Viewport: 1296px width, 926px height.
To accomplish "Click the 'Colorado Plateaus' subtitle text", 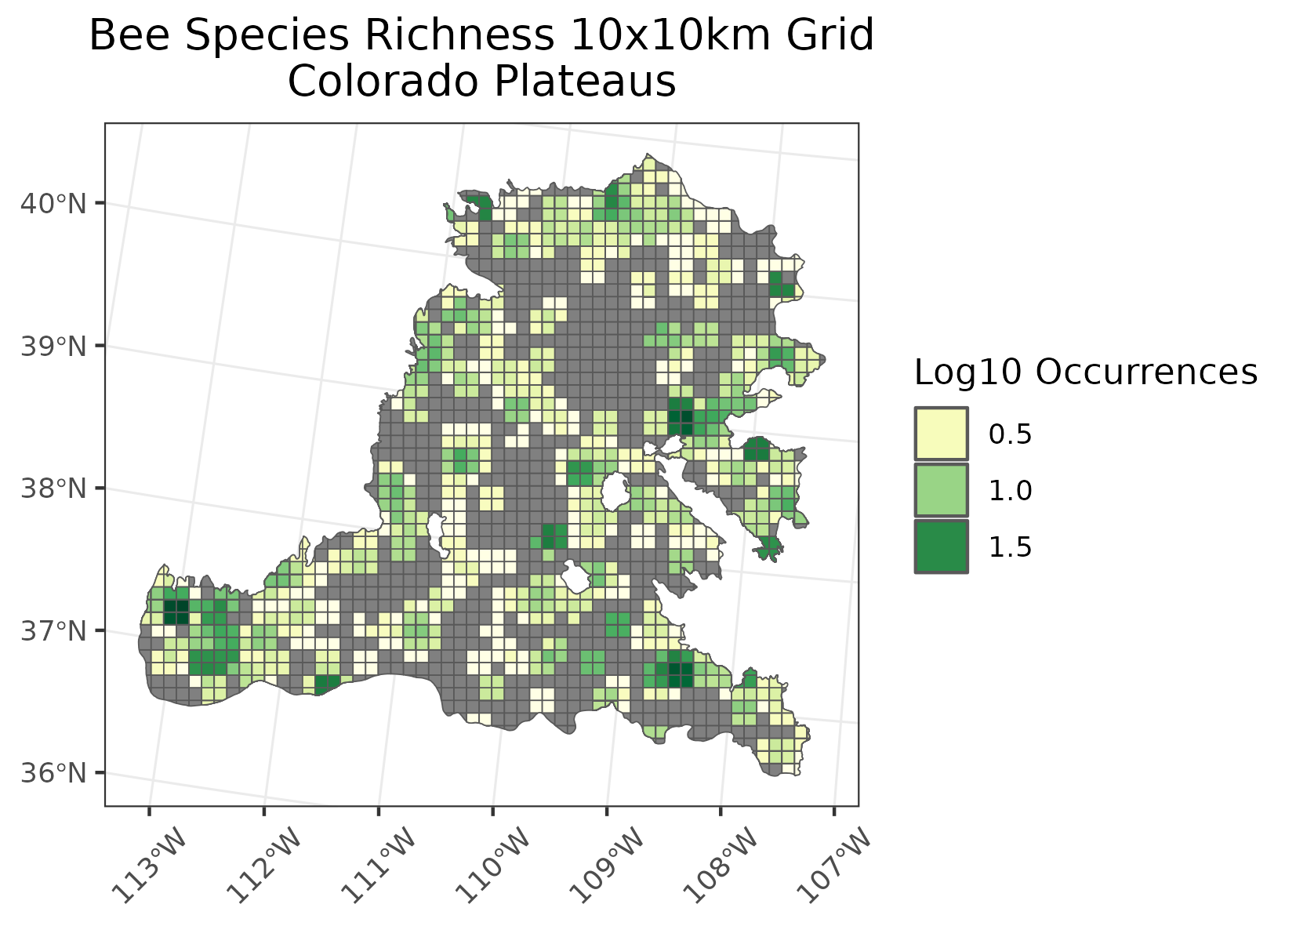I will (481, 82).
